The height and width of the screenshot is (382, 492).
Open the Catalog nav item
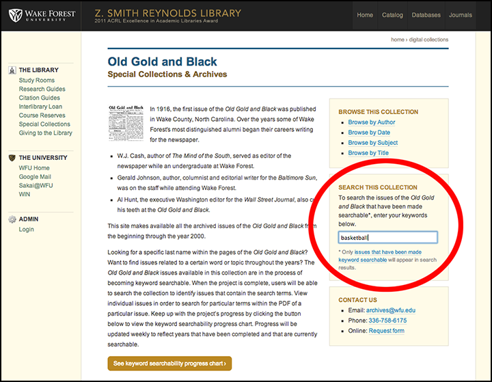coord(392,15)
